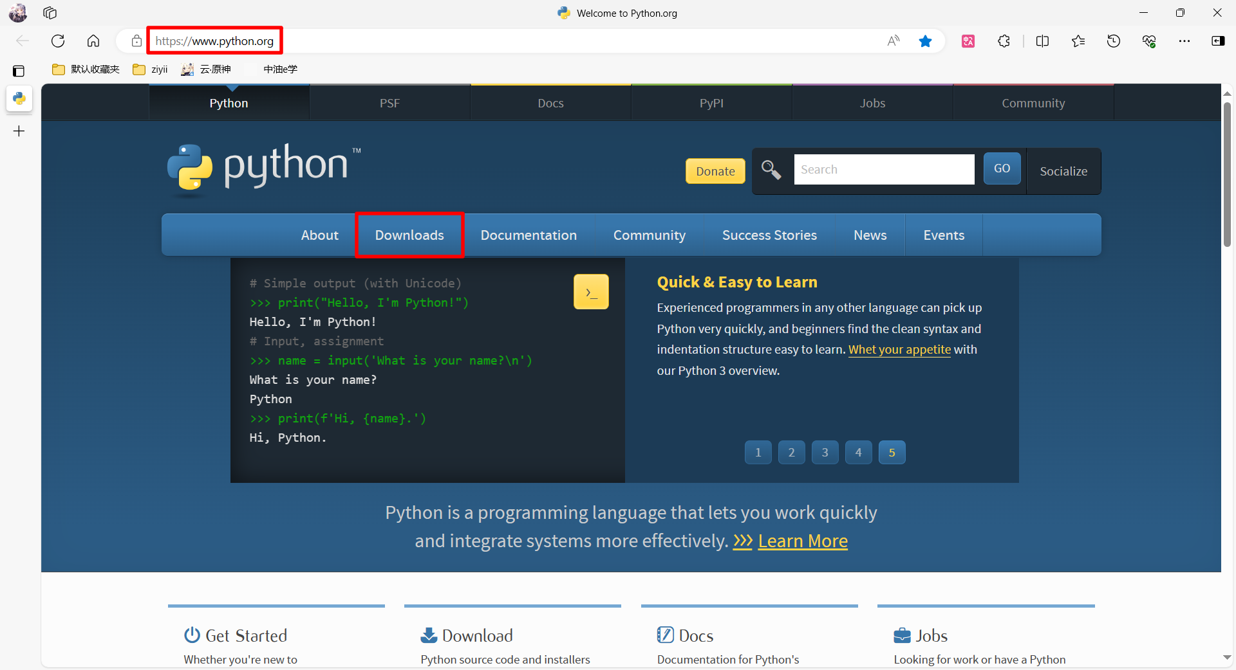
Task: Click the read aloud icon in address bar
Action: 893,41
